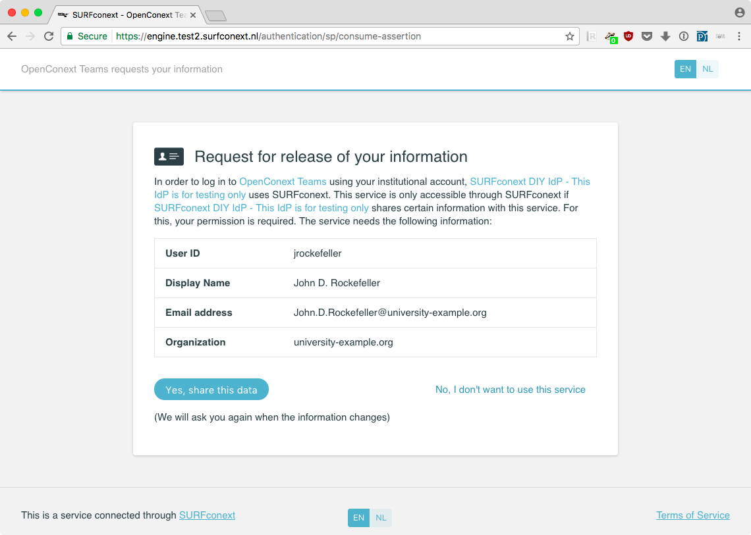Viewport: 751px width, 535px height.
Task: Open the Terms of Service link
Action: tap(692, 515)
